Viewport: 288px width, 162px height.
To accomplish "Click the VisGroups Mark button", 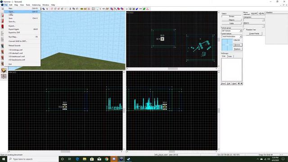I will pos(234,83).
